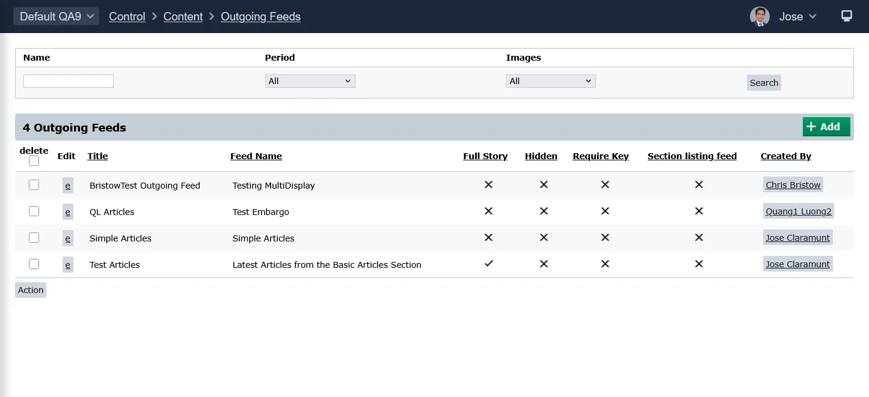This screenshot has width=869, height=397.
Task: Open edit icon for Test Articles
Action: click(67, 265)
